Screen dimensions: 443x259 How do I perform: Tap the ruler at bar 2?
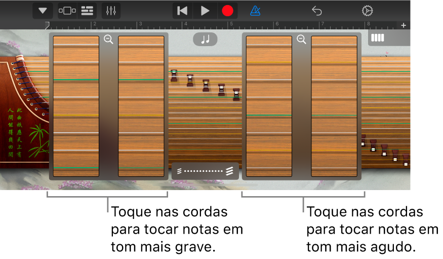coord(94,25)
